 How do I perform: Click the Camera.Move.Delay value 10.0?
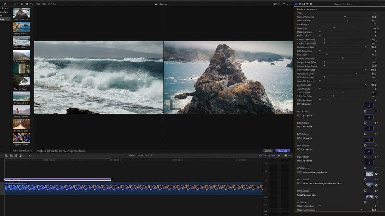click(374, 40)
